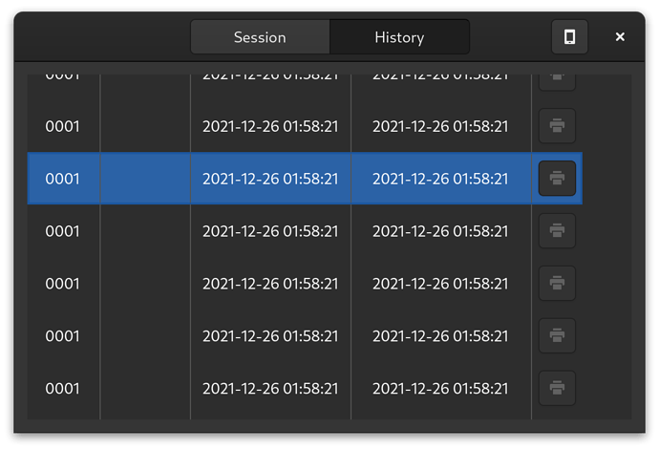Click the print icon in the bottom row

tap(557, 388)
